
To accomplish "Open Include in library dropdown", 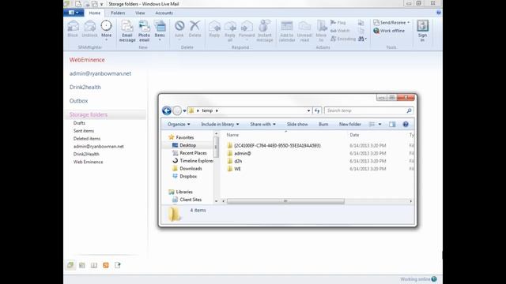I will click(x=220, y=124).
